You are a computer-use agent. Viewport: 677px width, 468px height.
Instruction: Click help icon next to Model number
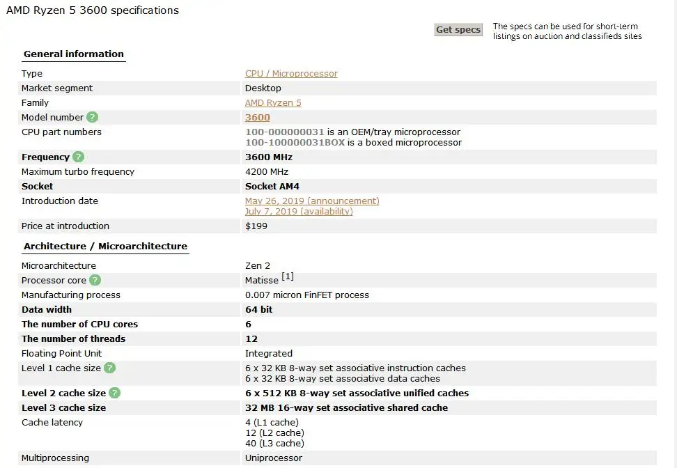(92, 117)
